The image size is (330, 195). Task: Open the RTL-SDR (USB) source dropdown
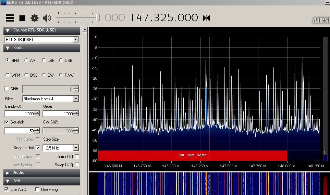pos(76,39)
